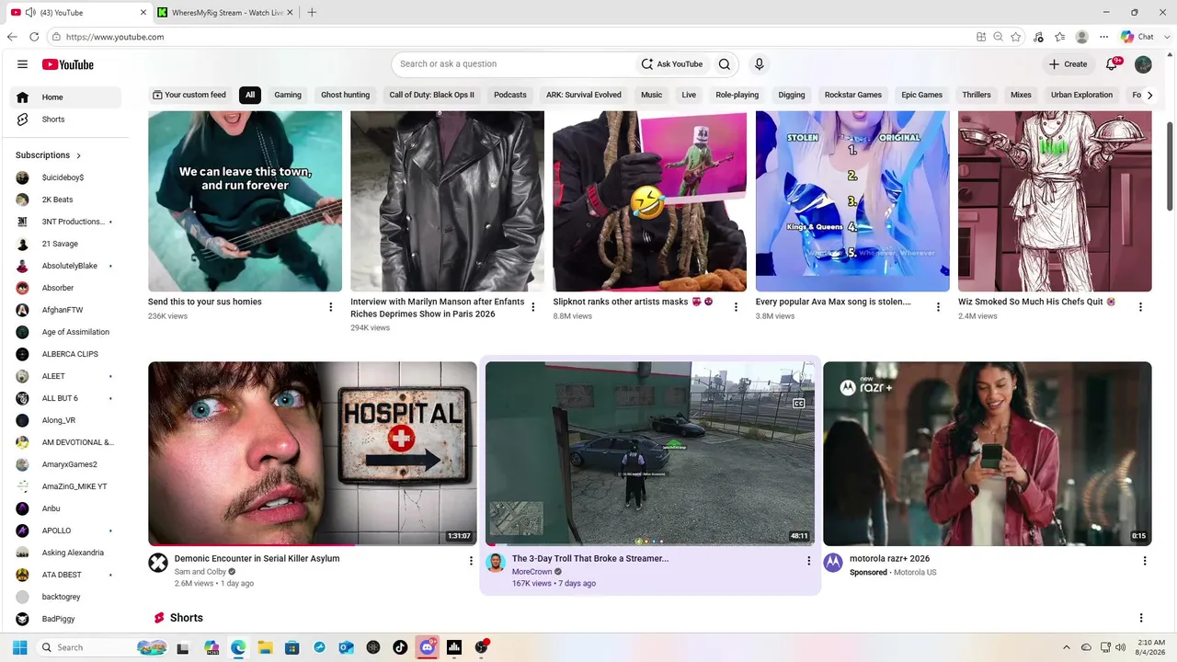Mute the YouTube tab audio
The width and height of the screenshot is (1177, 662).
click(x=30, y=13)
